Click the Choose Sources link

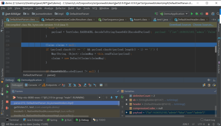point(203,25)
